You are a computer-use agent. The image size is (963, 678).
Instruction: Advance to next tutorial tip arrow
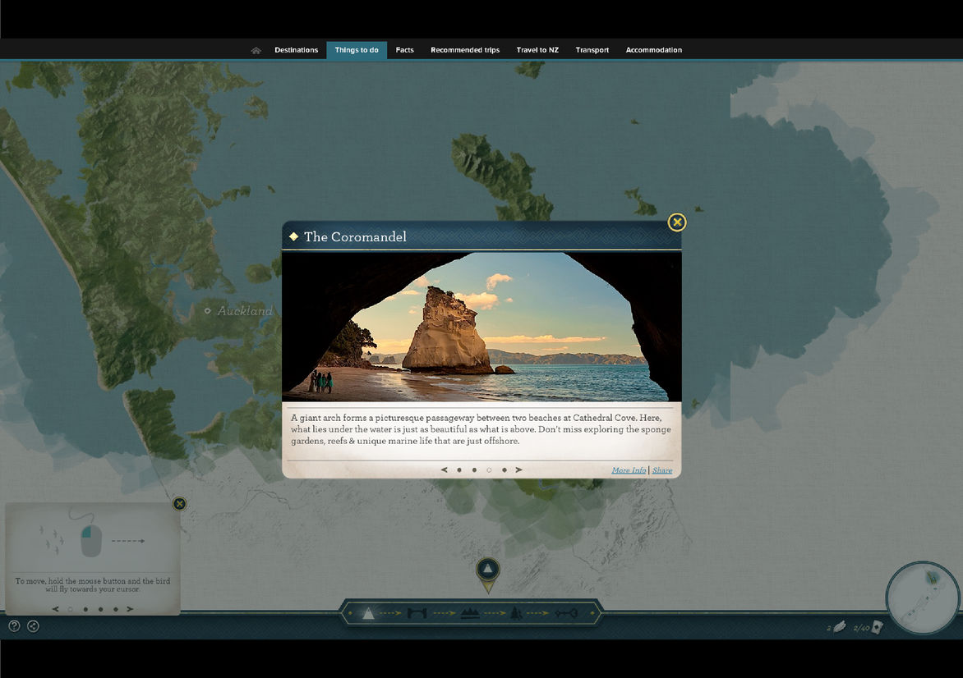click(130, 609)
